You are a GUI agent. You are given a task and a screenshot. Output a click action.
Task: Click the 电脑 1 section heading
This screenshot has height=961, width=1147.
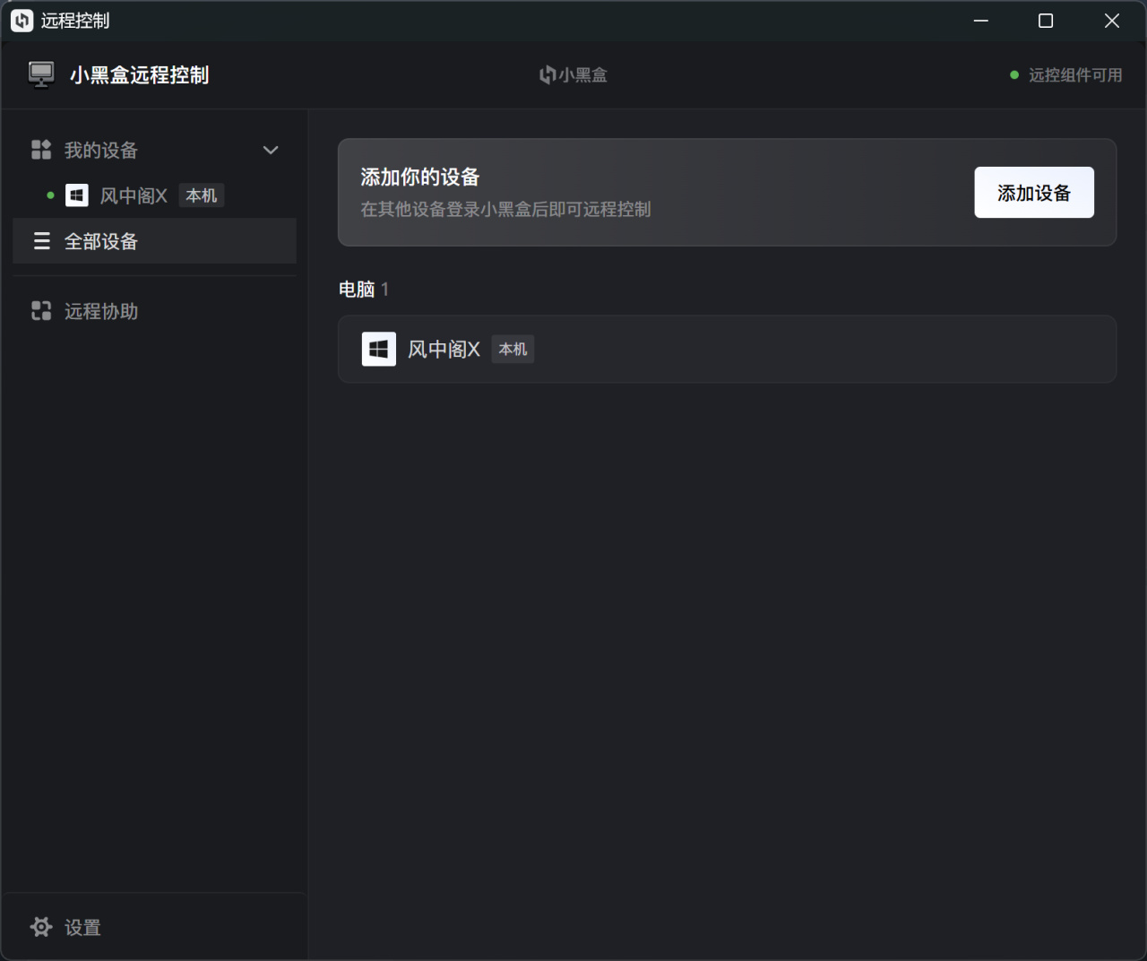(364, 290)
